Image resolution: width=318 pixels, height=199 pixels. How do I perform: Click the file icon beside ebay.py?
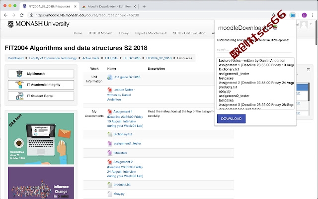pos(110,194)
